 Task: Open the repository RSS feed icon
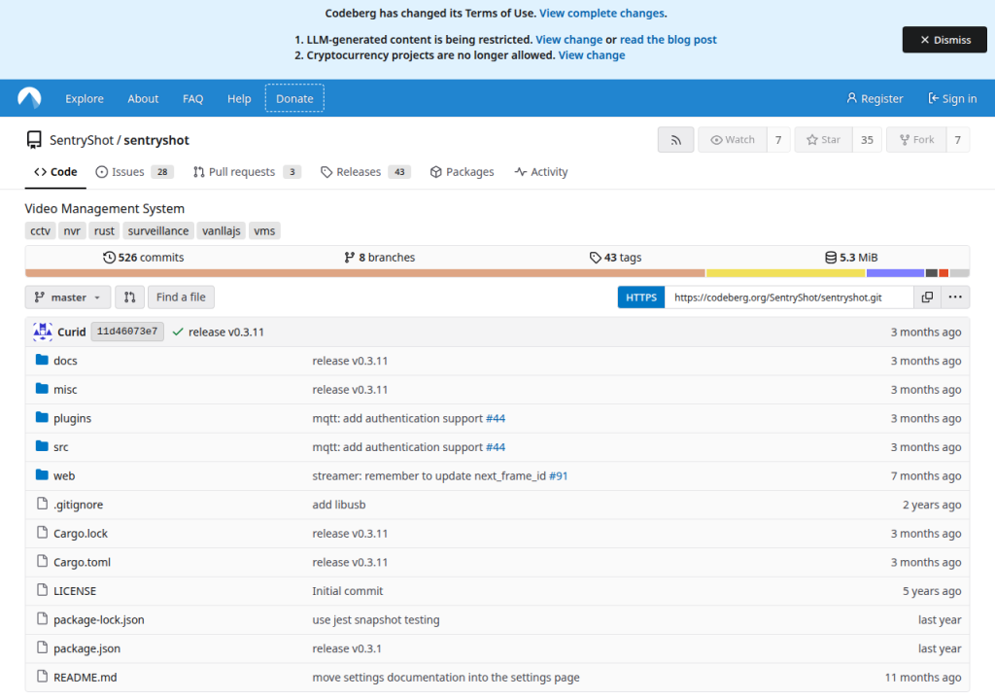tap(676, 140)
